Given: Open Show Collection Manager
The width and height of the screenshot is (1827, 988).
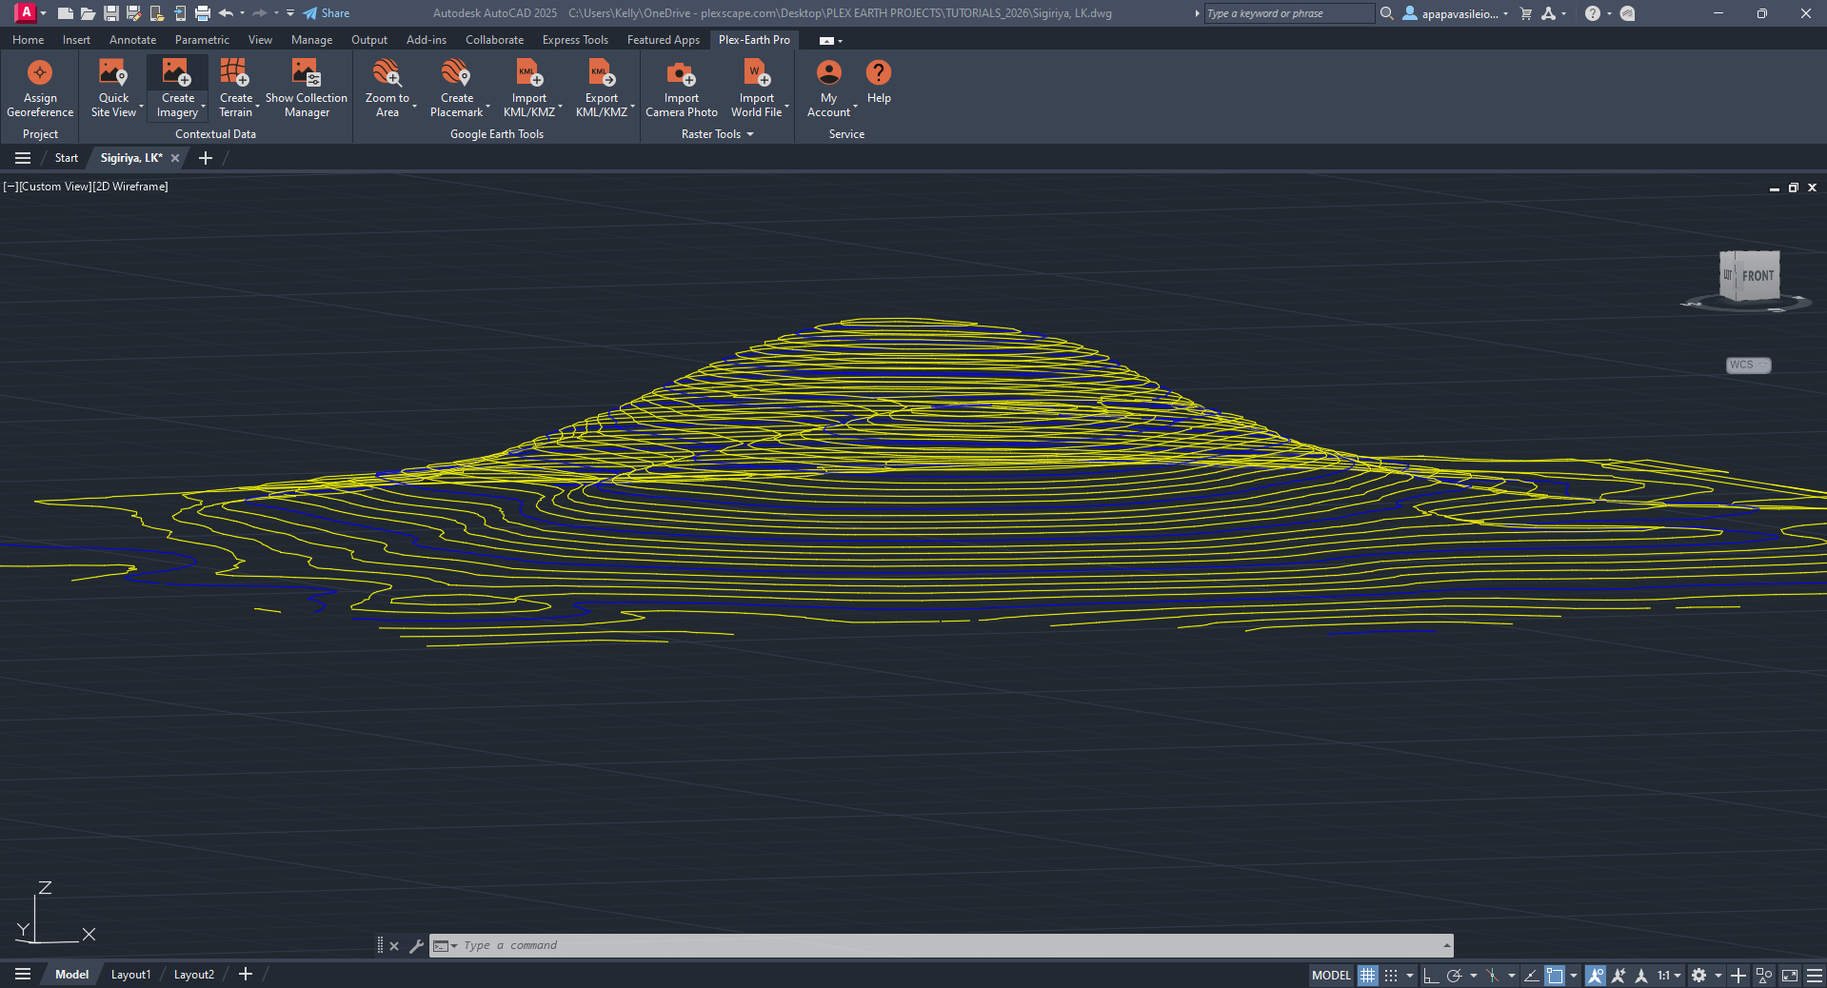Looking at the screenshot, I should pos(307,89).
